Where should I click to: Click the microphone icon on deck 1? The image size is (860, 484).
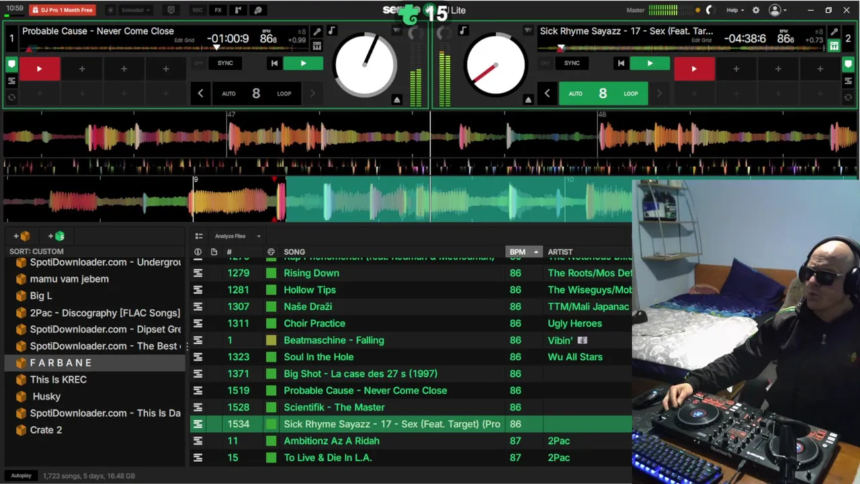317,32
